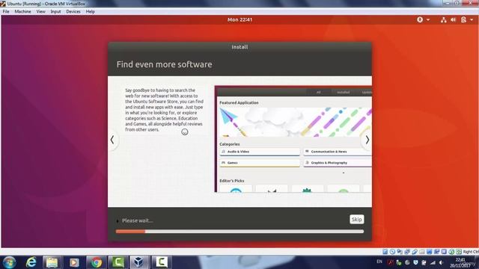The width and height of the screenshot is (479, 269).
Task: Open the Help menu
Action: [90, 12]
